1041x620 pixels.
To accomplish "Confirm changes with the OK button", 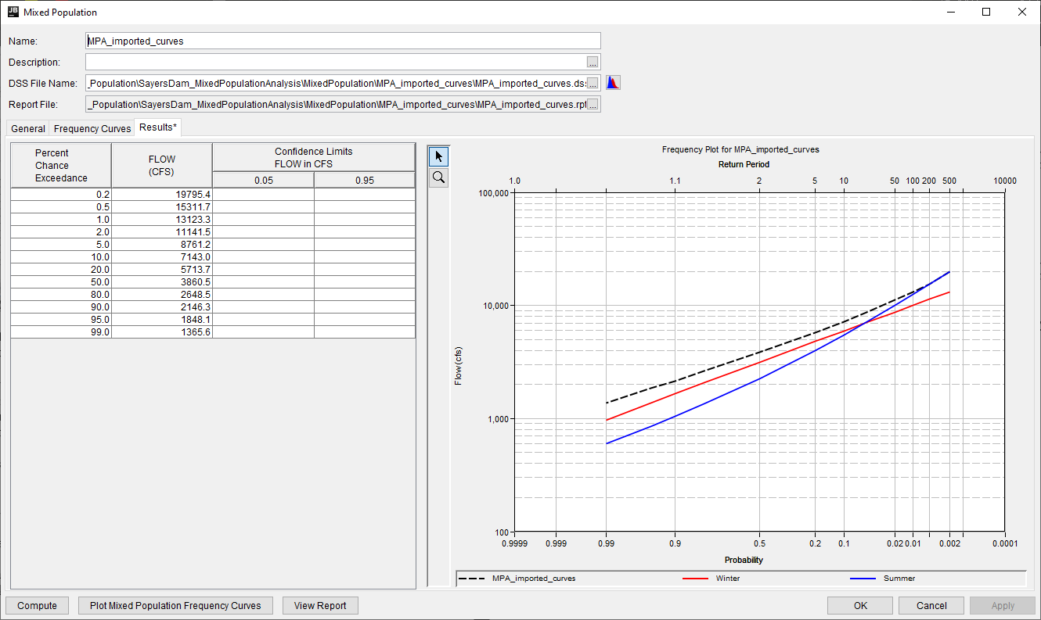I will (x=859, y=605).
